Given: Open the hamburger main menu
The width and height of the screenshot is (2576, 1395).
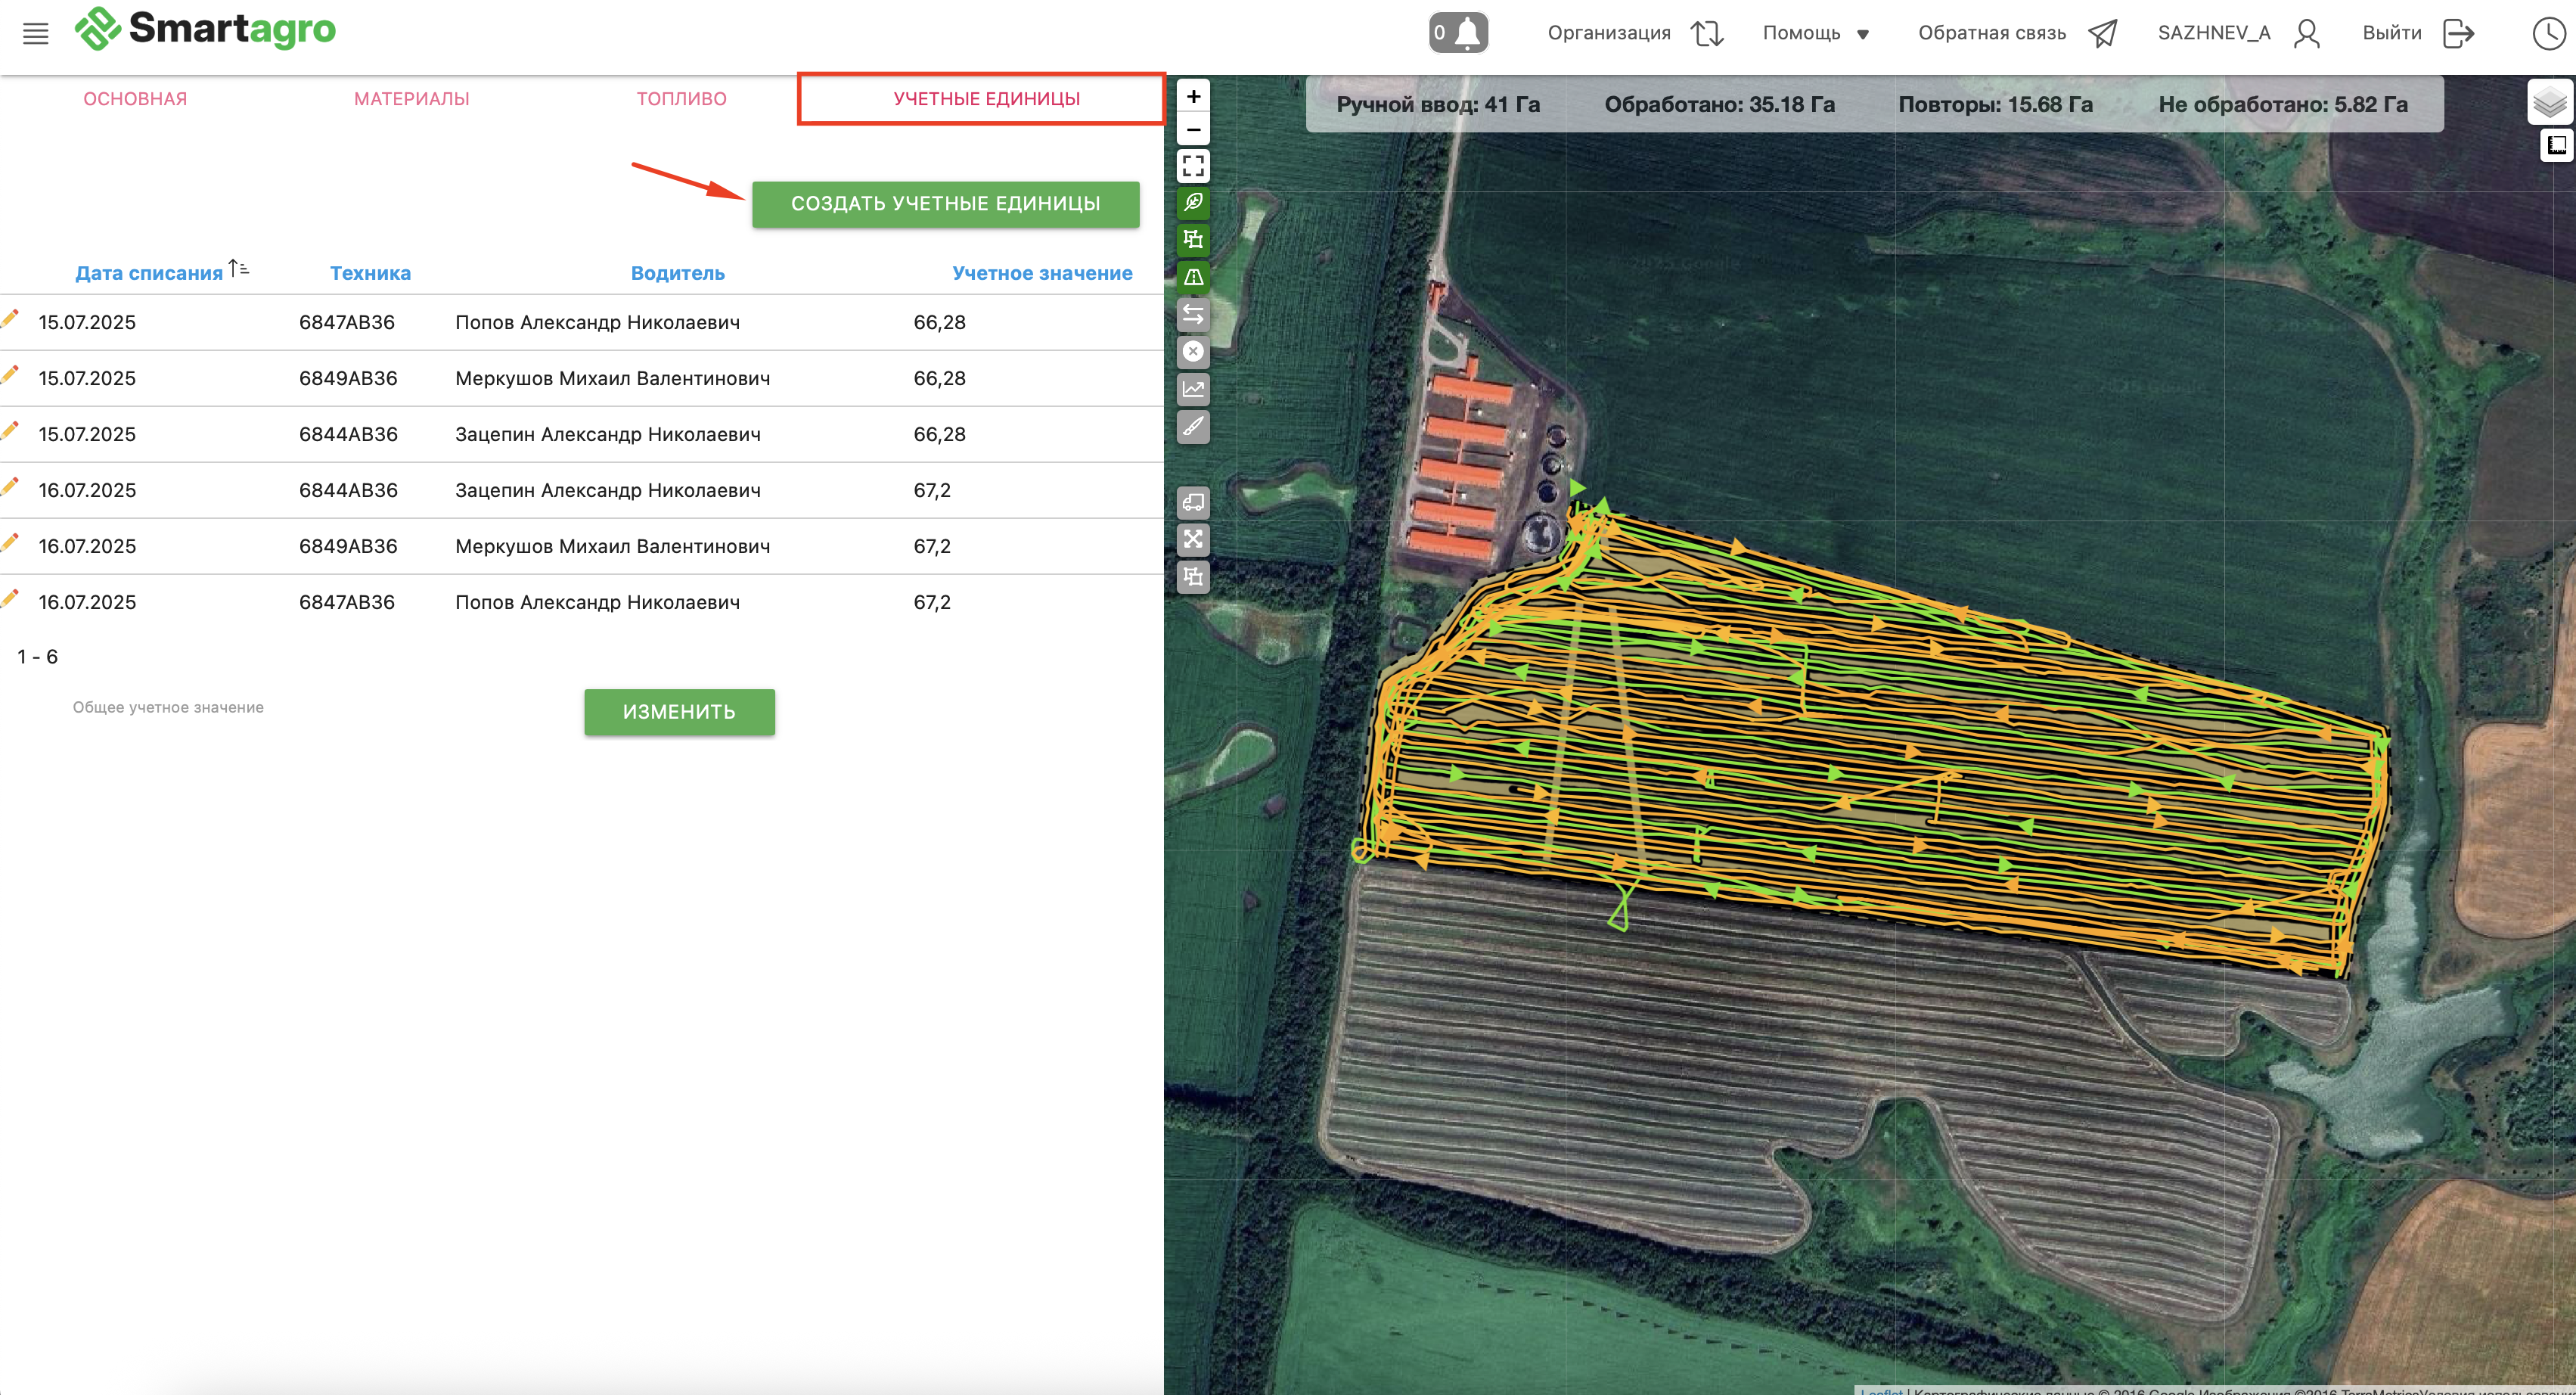Looking at the screenshot, I should click(36, 34).
